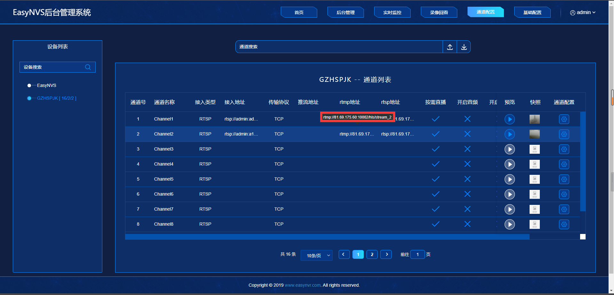Expand the EasyNVS device tree node
The height and width of the screenshot is (295, 614).
point(29,85)
